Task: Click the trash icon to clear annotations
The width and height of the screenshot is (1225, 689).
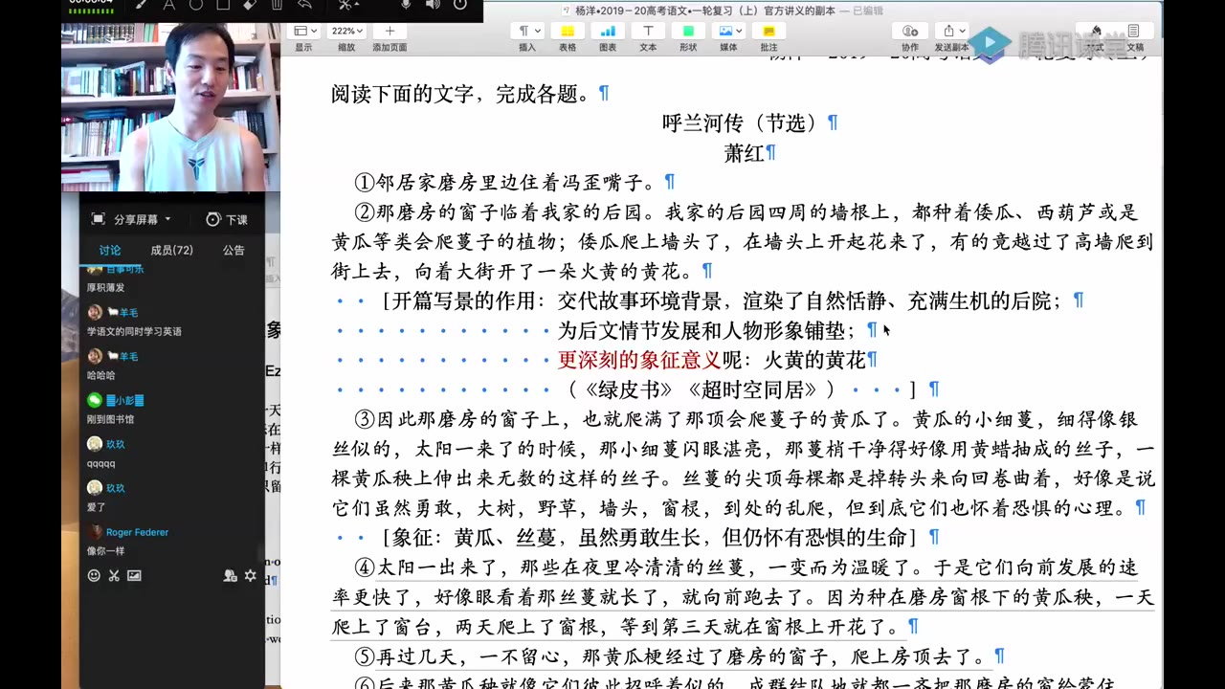Action: pos(277,5)
